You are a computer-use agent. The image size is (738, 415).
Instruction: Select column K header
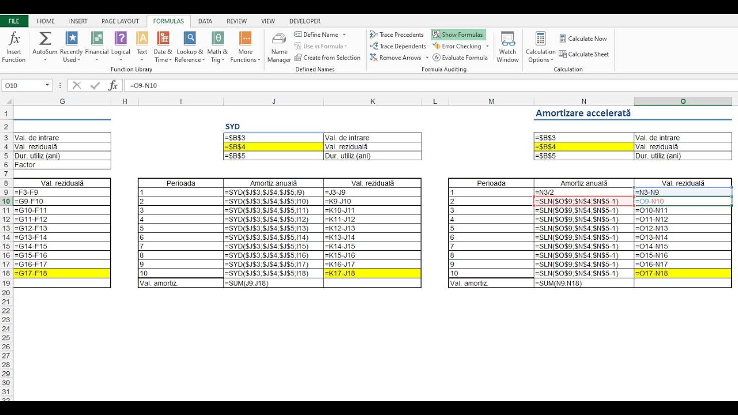pyautogui.click(x=372, y=101)
